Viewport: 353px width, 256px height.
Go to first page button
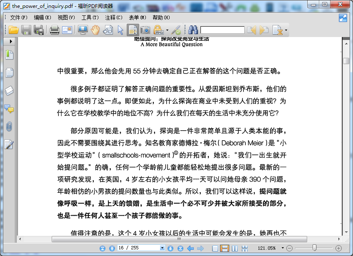103,248
